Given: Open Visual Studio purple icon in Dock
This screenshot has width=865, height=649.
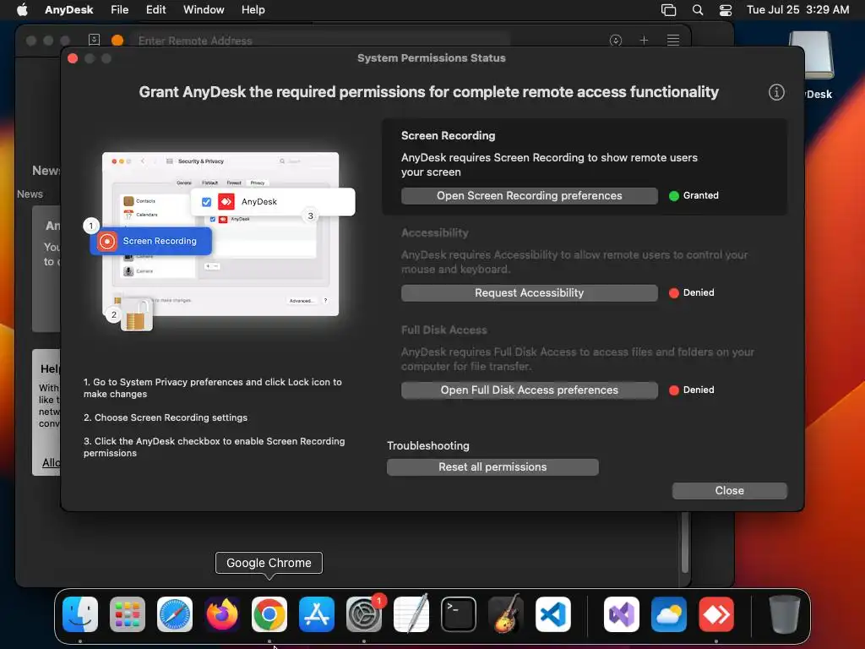Looking at the screenshot, I should [x=622, y=614].
